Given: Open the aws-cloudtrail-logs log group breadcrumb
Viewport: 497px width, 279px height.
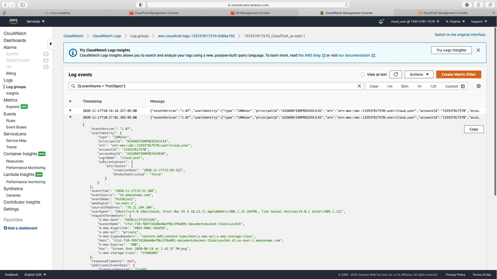Looking at the screenshot, I should pos(196,36).
